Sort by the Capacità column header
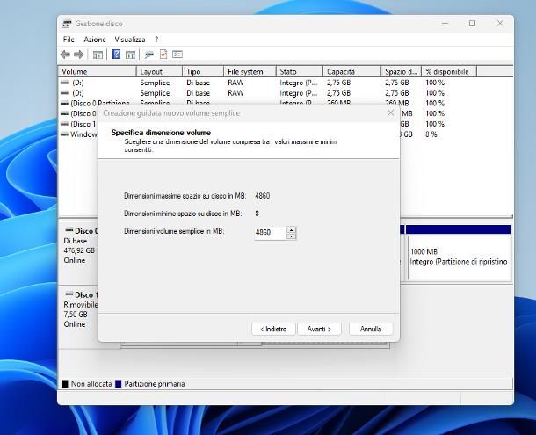Viewport: 536px width, 435px height. click(352, 71)
